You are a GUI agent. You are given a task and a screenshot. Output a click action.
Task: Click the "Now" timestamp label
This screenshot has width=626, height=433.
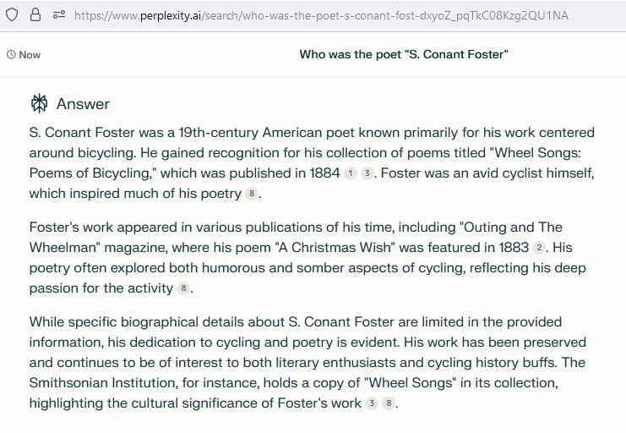30,55
